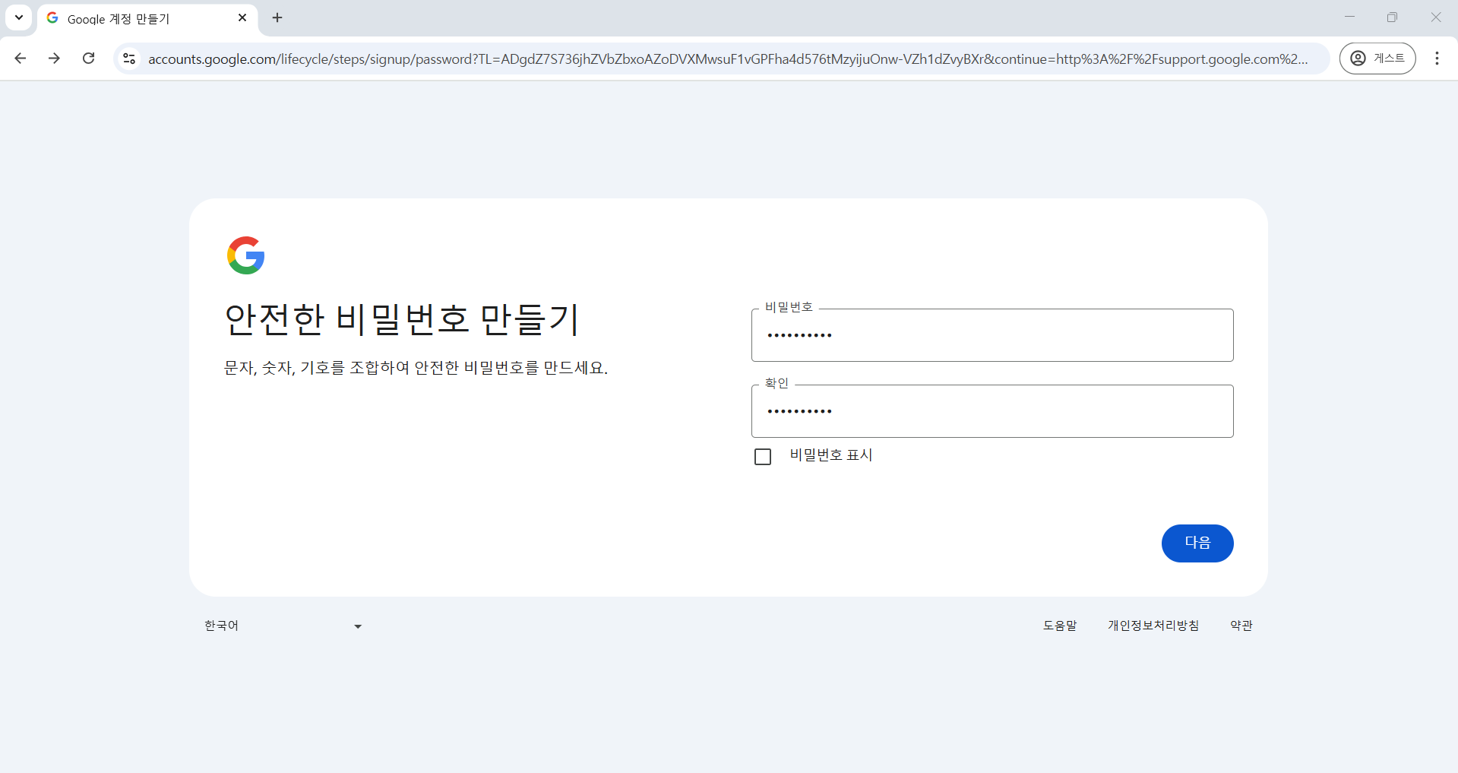Click the browser forward navigation icon
1458x773 pixels.
click(x=54, y=58)
